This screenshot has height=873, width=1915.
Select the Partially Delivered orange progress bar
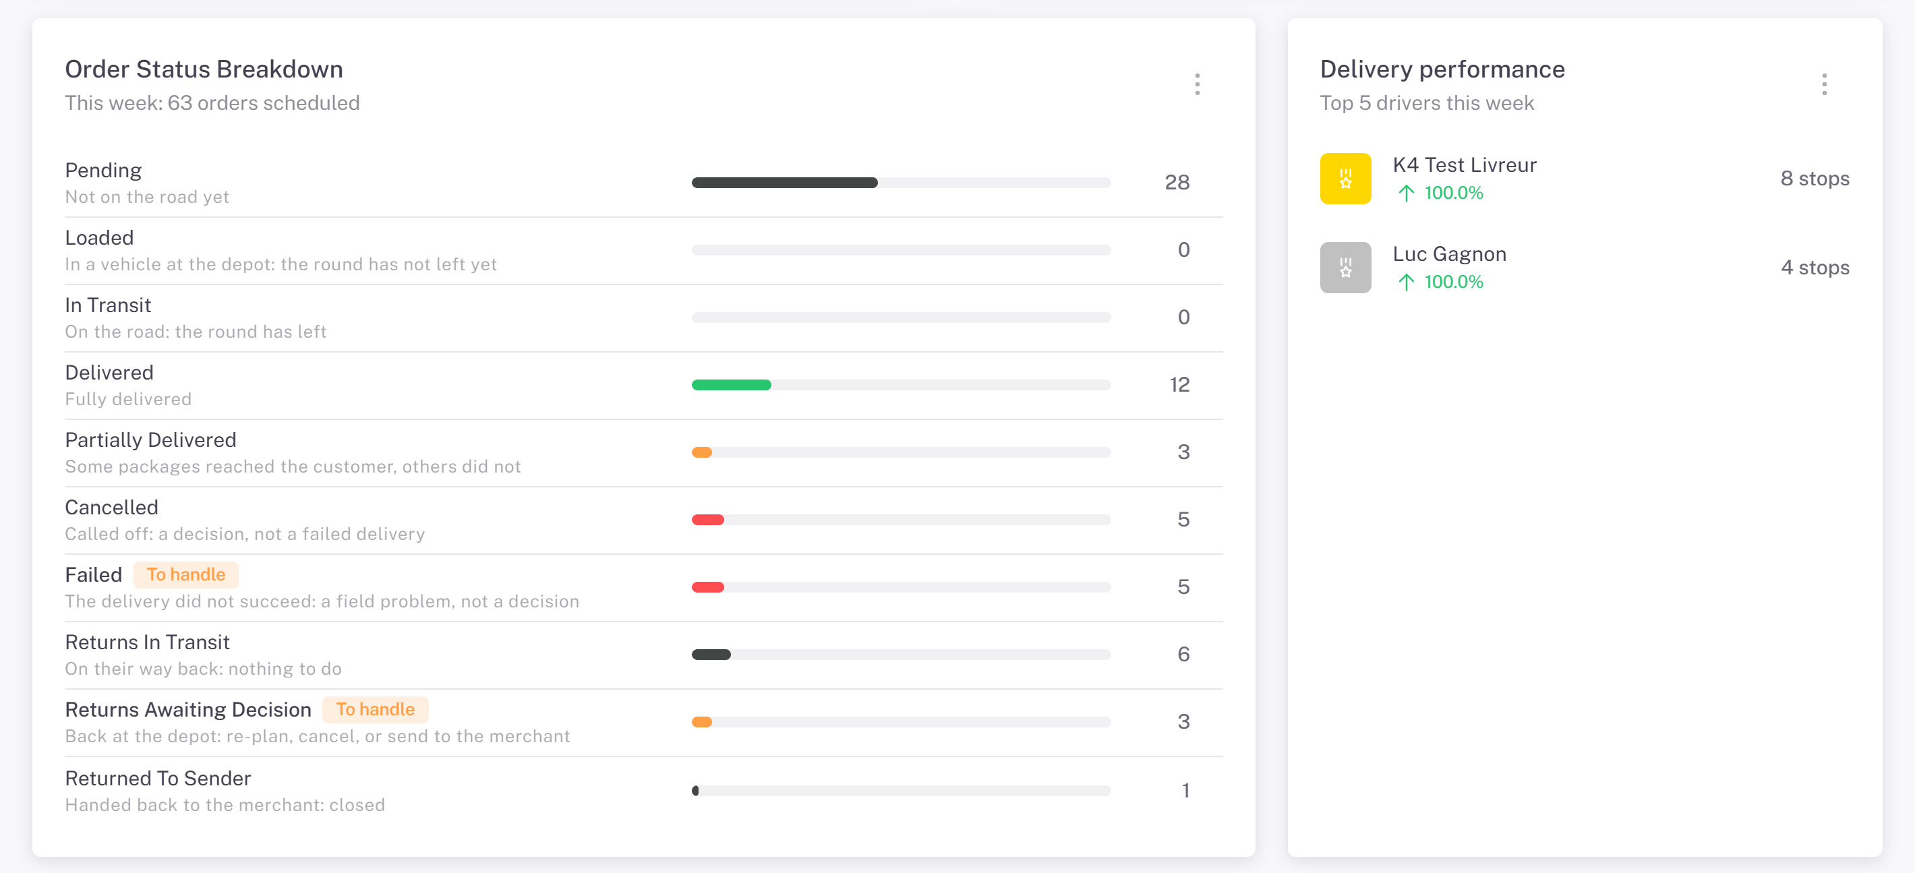pyautogui.click(x=900, y=452)
